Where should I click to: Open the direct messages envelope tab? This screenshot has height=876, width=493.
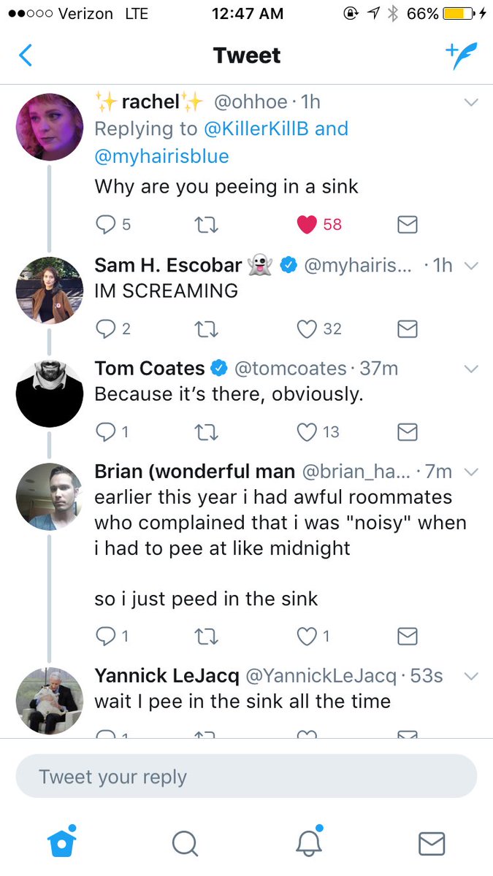(432, 844)
